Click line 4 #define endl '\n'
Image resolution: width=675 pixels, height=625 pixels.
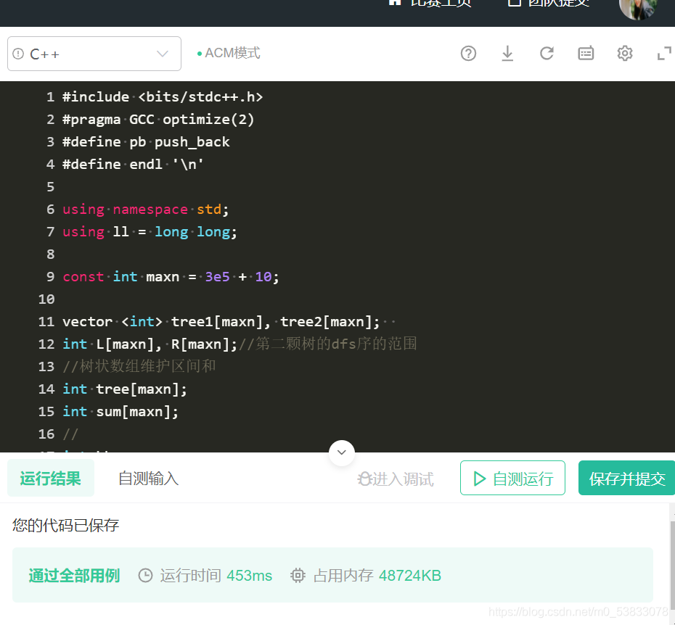pos(133,164)
